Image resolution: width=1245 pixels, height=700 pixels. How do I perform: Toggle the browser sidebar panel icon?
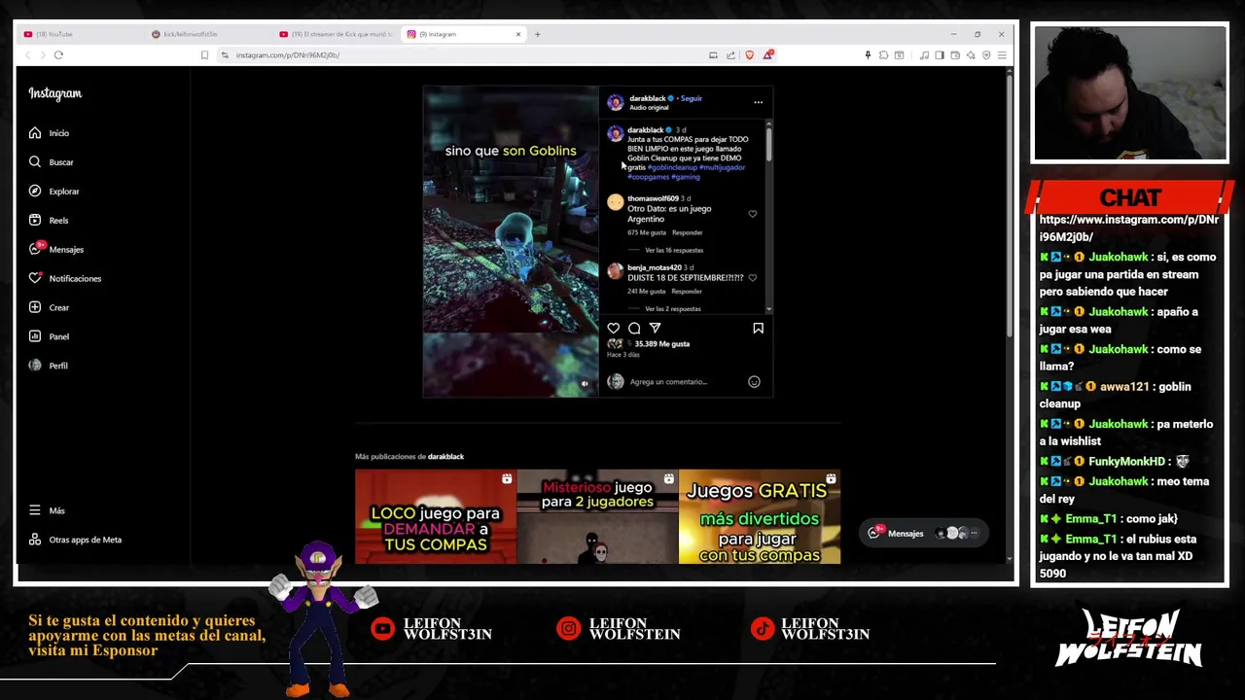click(939, 55)
